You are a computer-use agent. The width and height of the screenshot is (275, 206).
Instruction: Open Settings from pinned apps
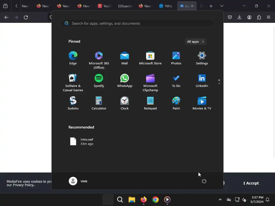[x=202, y=58]
